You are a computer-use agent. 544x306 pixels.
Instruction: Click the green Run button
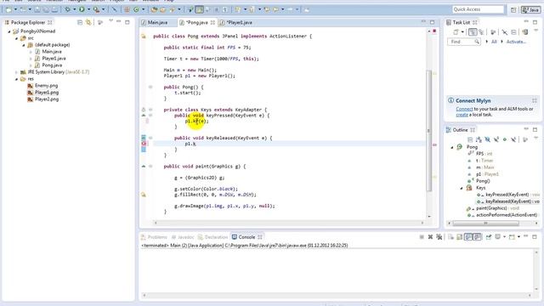(82, 9)
